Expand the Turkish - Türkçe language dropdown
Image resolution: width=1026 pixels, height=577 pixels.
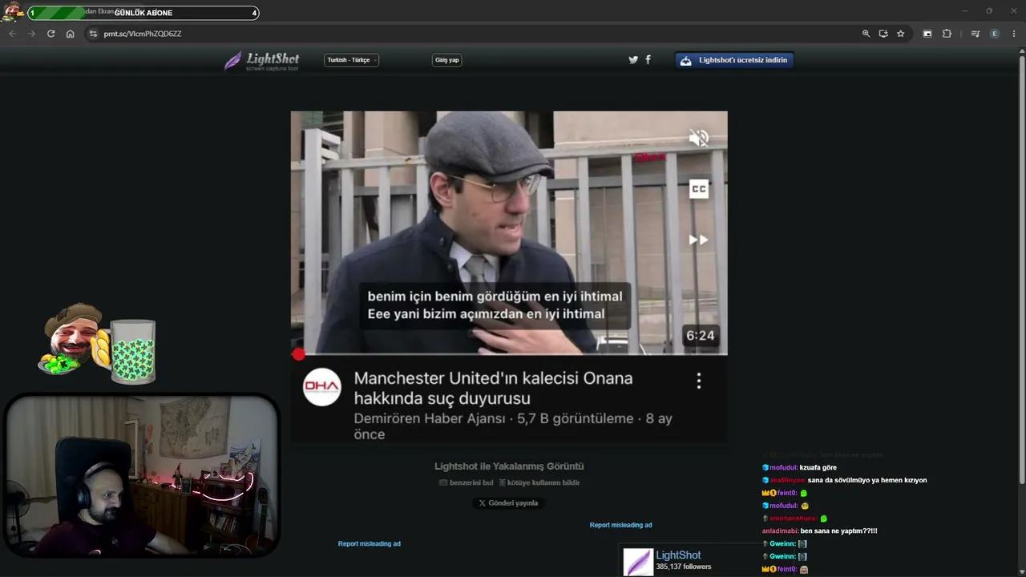click(x=351, y=60)
